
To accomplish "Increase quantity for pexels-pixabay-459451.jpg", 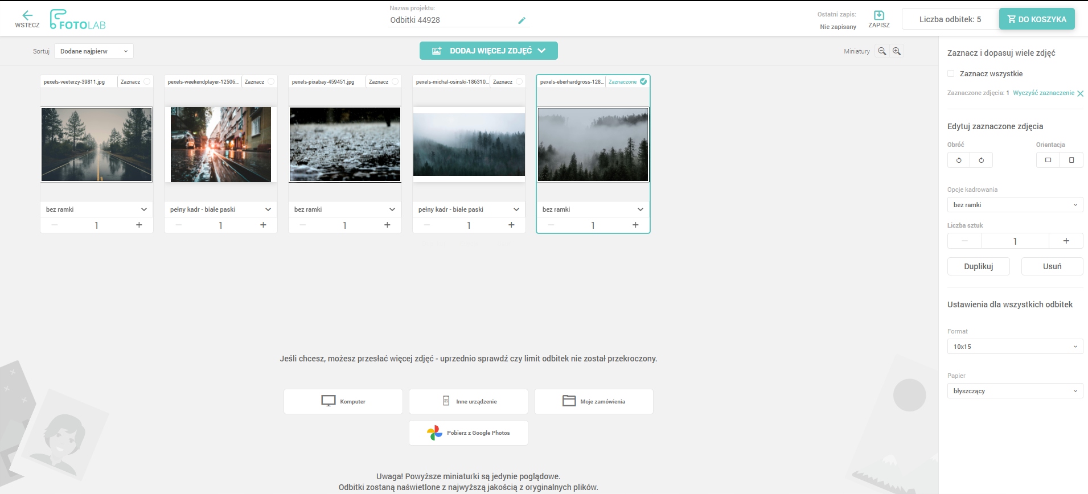I will click(x=387, y=225).
